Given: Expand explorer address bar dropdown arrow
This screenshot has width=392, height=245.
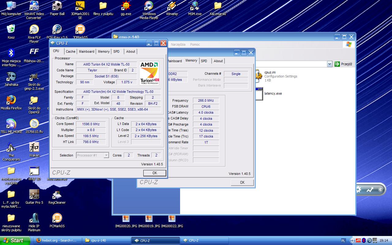Looking at the screenshot, I should (x=330, y=64).
